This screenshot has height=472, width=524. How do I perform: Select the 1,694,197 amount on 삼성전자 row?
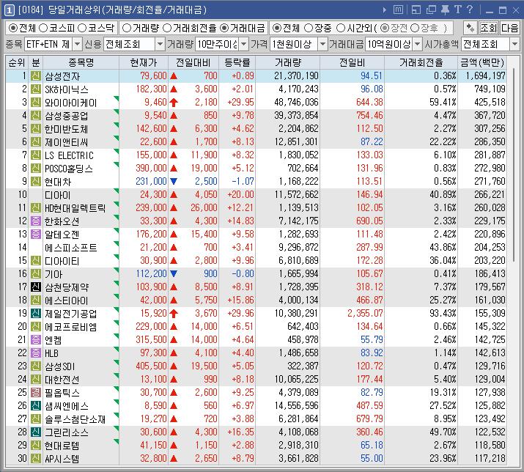(486, 76)
